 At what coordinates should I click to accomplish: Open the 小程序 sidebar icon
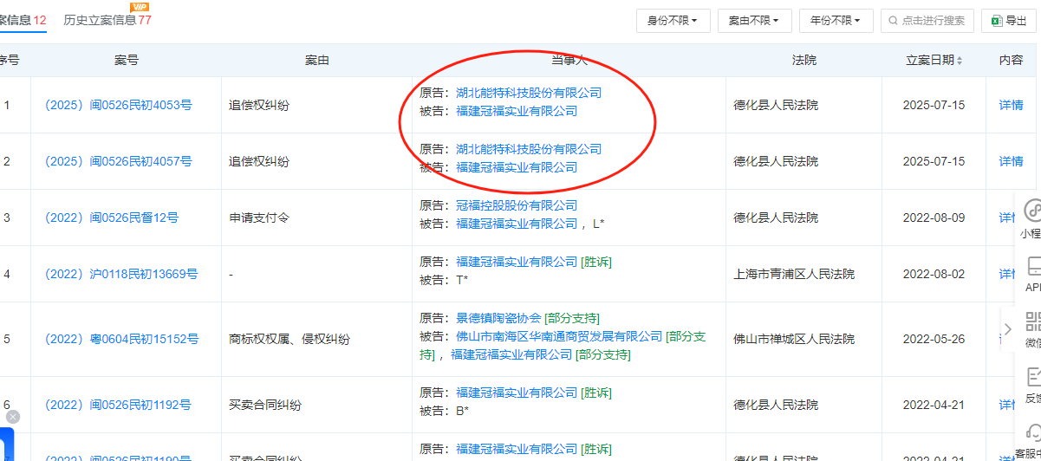coord(1031,210)
